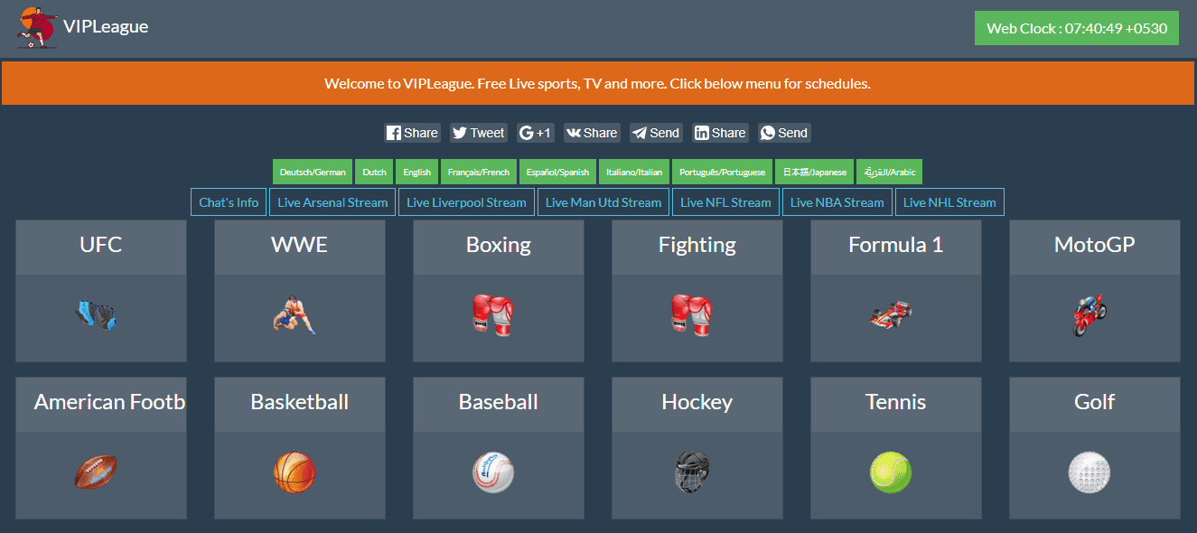Click the Golf category heading
1197x533 pixels.
1095,402
